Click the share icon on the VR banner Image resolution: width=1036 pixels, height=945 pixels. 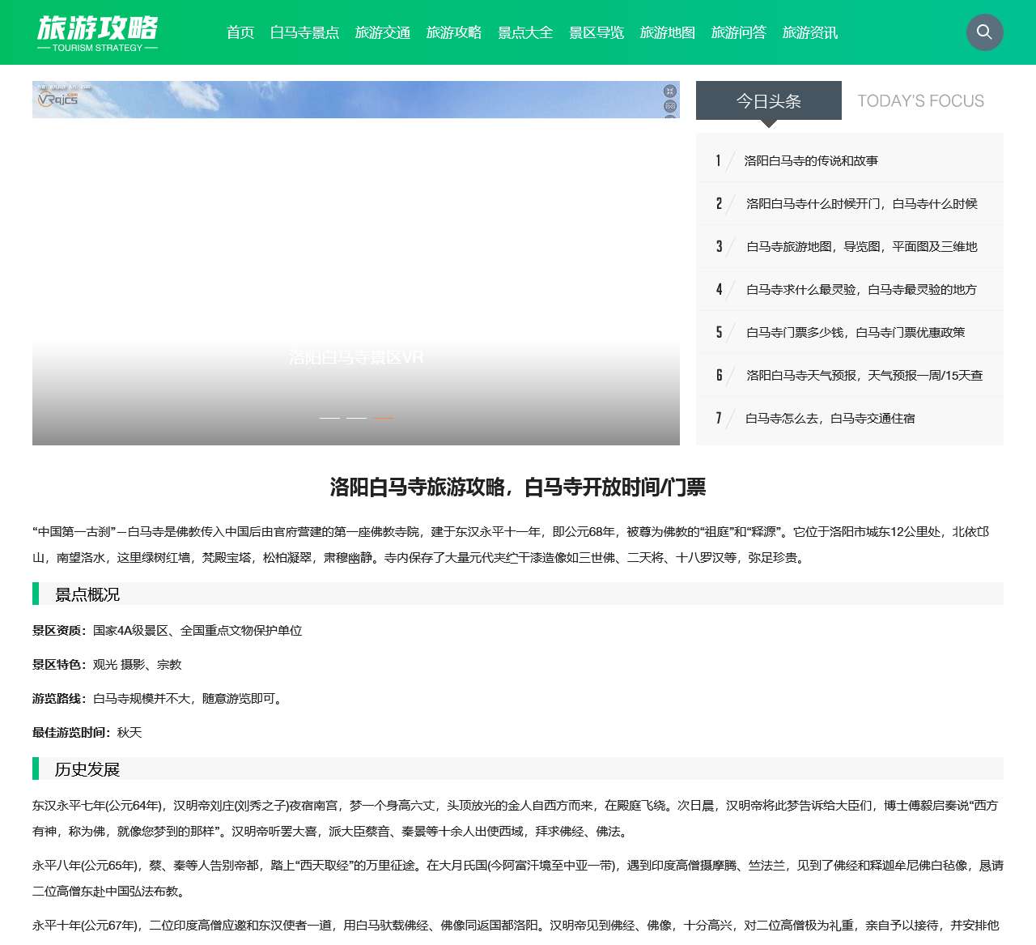pyautogui.click(x=669, y=106)
